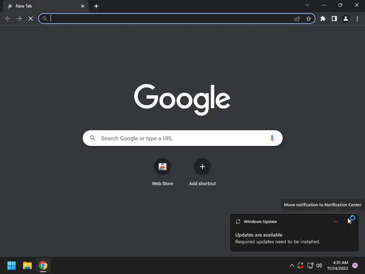Open network status tray icon
The image size is (365, 274).
[x=310, y=265]
